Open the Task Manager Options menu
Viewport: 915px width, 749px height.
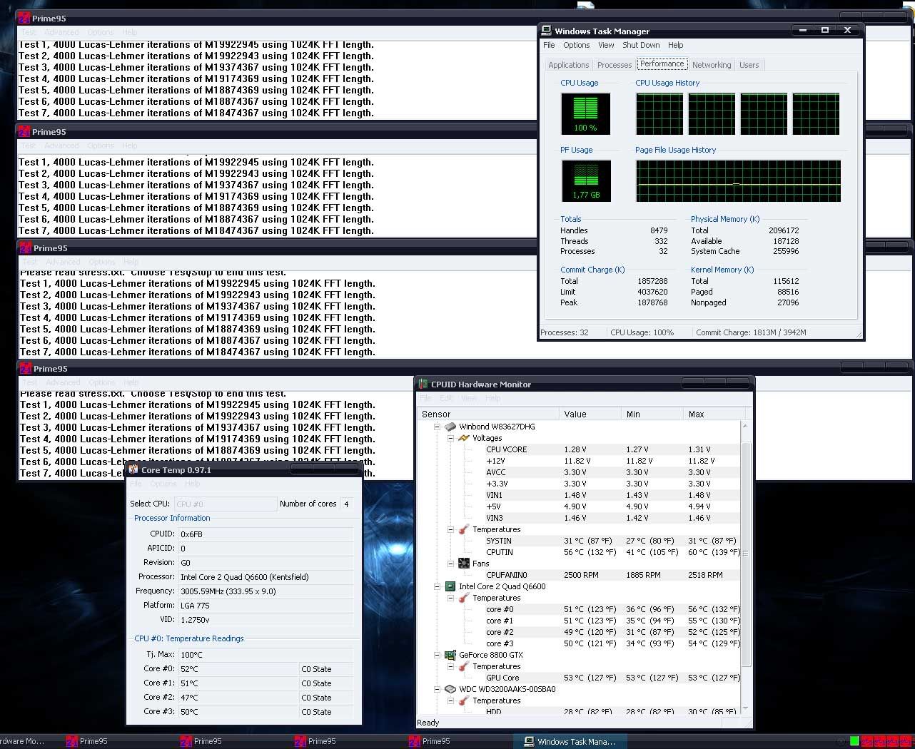(x=576, y=45)
